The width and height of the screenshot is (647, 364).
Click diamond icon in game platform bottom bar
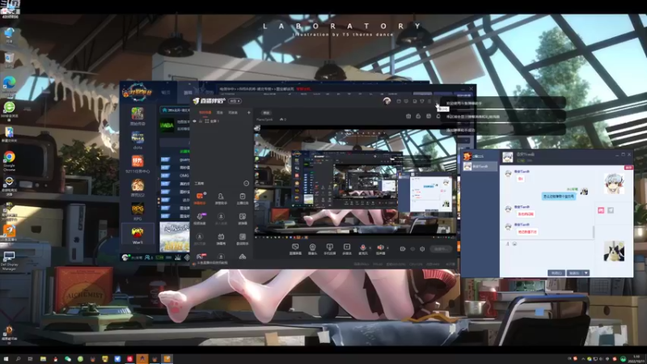187,257
